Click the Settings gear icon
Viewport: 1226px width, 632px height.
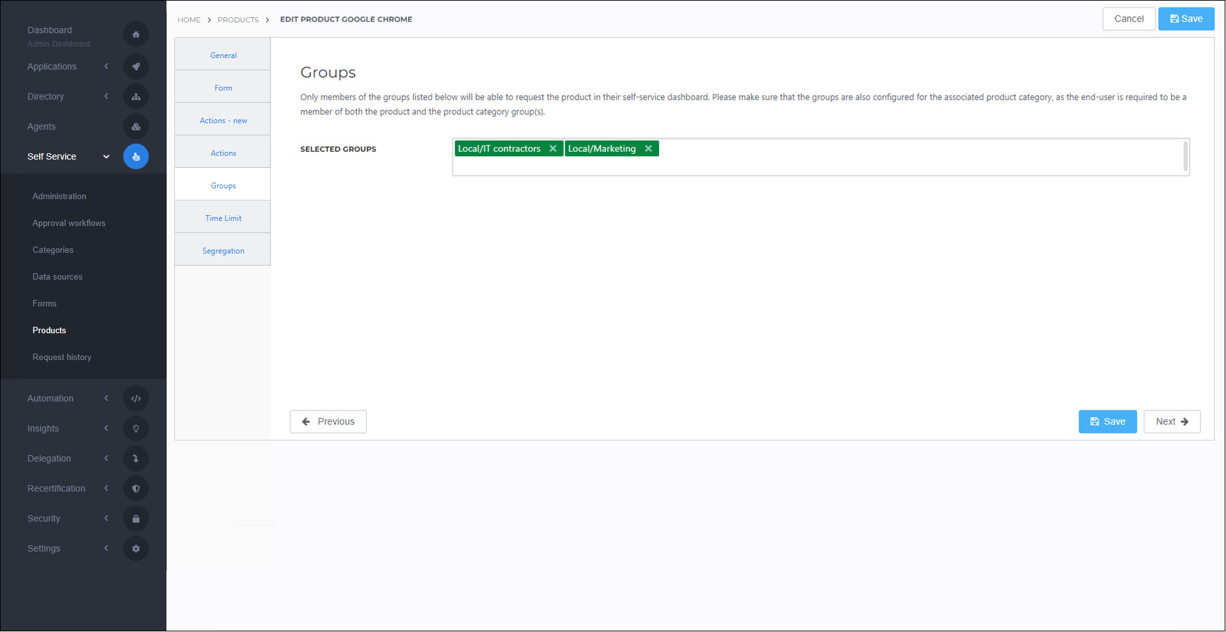pyautogui.click(x=135, y=548)
